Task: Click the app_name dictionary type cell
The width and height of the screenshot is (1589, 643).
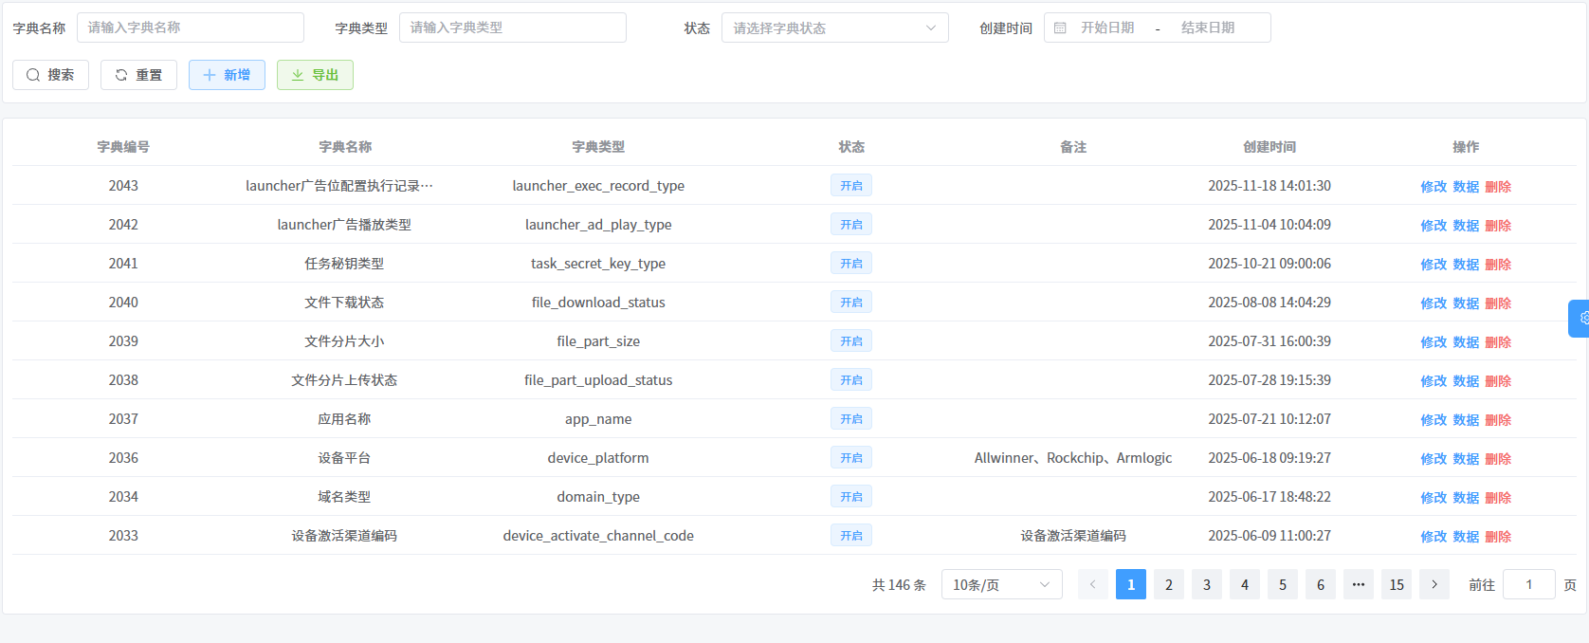Action: coord(598,419)
